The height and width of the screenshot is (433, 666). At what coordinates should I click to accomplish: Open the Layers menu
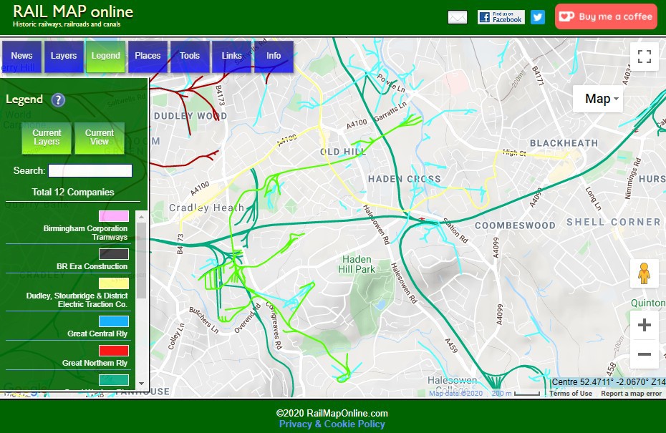(x=64, y=56)
